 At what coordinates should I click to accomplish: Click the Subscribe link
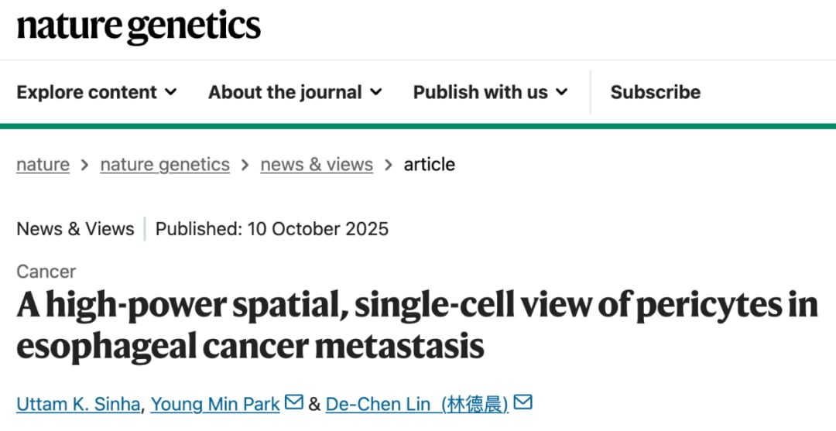[655, 92]
